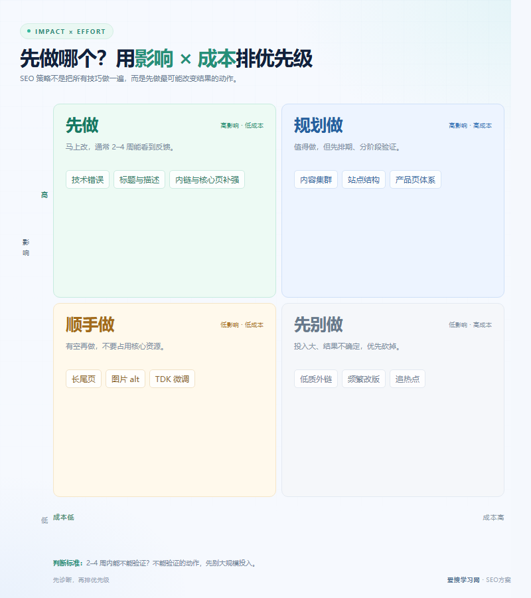
Task: Click the subtitle starting with SEO 策略
Action: 129,78
